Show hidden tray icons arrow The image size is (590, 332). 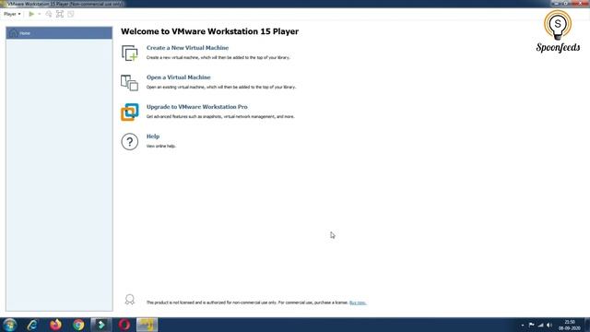[523, 326]
